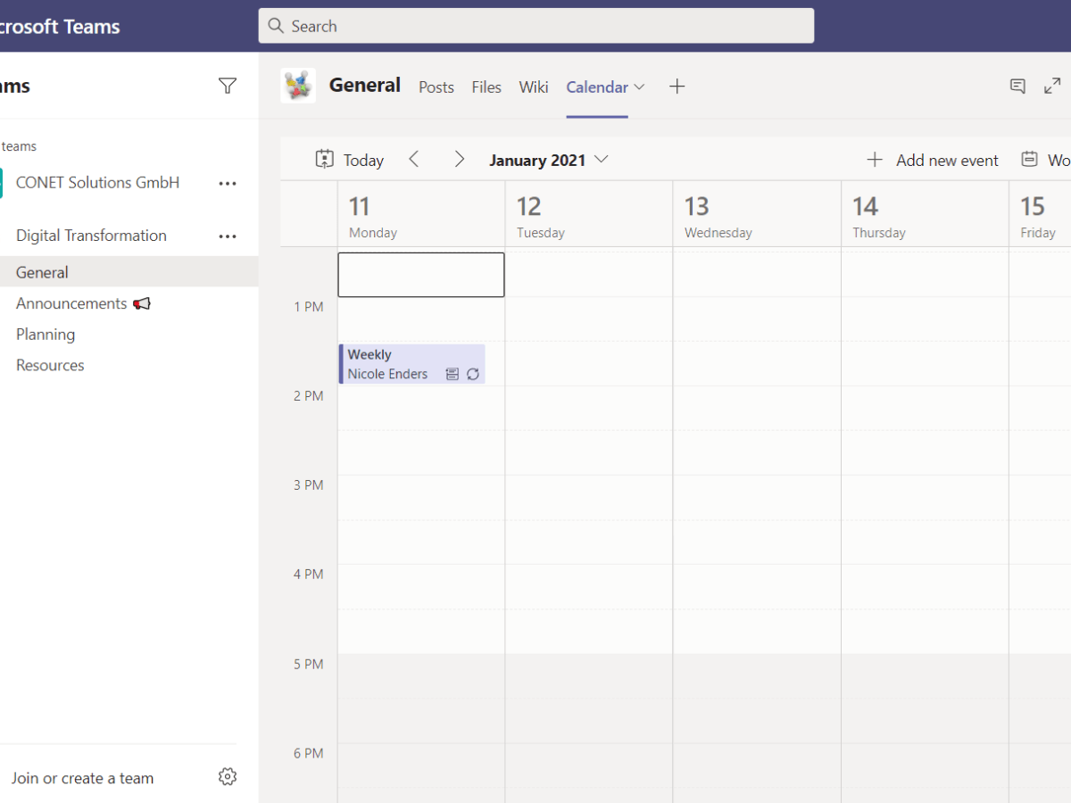
Task: Select the Work week view calendar icon
Action: (x=1031, y=159)
